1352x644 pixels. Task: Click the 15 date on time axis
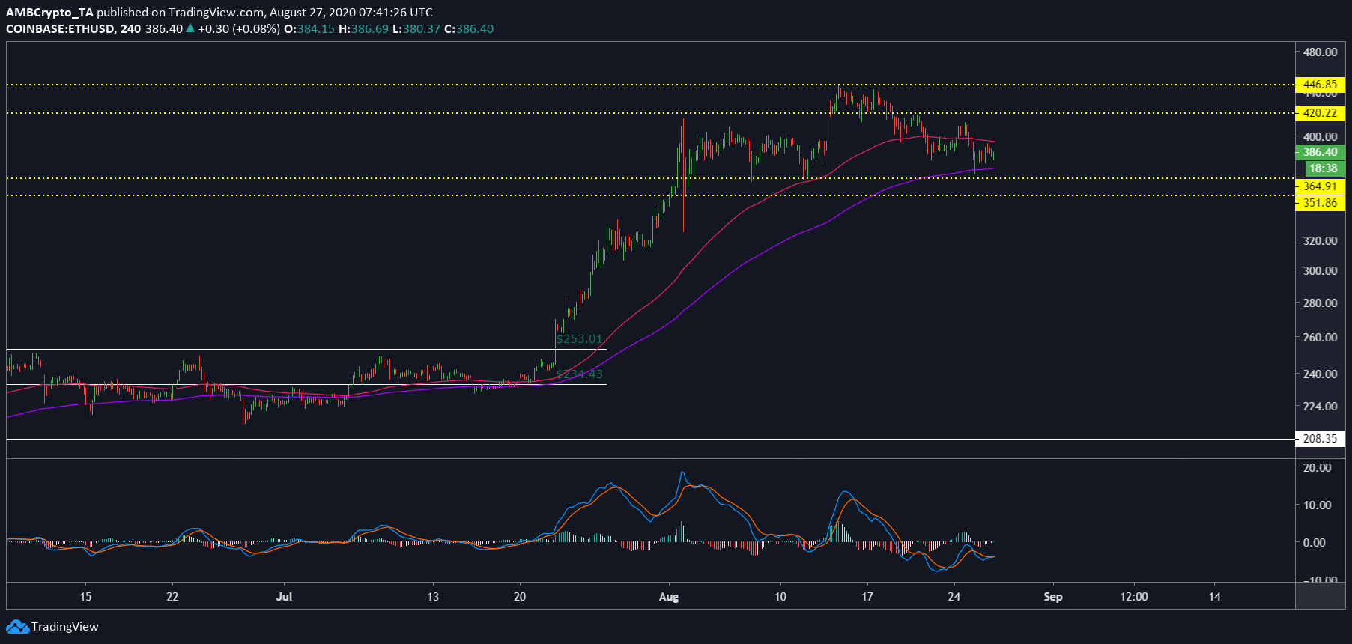pyautogui.click(x=86, y=597)
